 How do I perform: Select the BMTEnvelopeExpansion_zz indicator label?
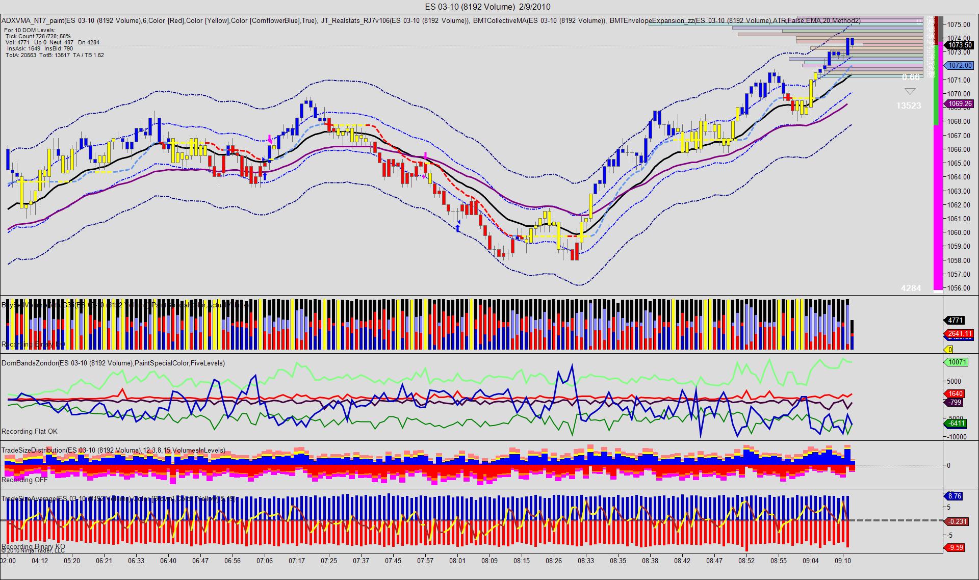735,21
